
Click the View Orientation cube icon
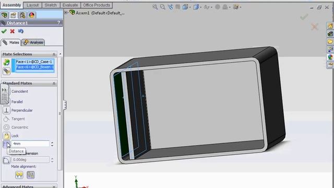tap(185, 7)
